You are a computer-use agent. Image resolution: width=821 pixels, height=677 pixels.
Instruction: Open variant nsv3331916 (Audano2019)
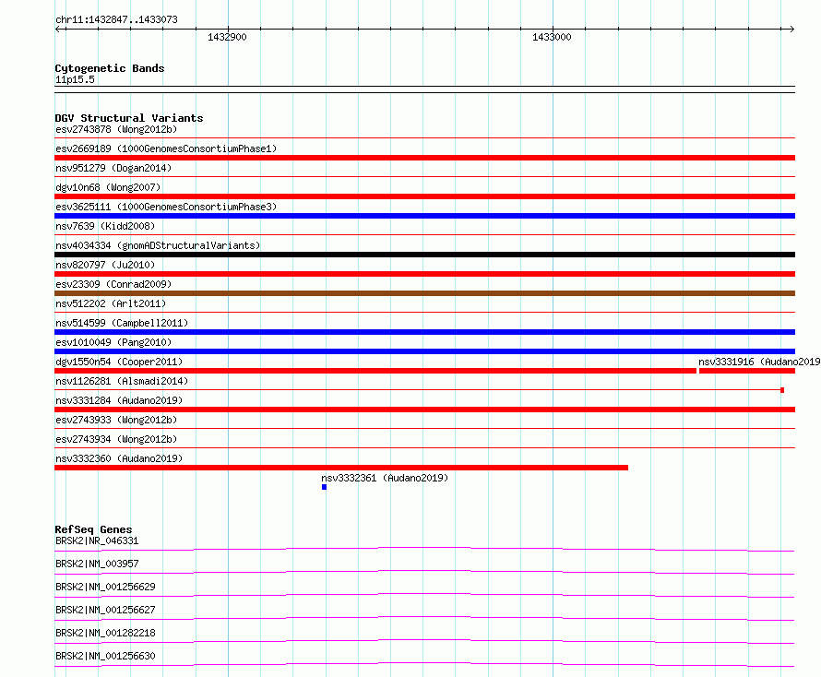[759, 362]
